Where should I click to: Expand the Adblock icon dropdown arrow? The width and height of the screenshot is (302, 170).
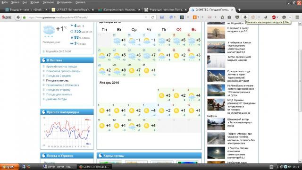pyautogui.click(x=277, y=17)
